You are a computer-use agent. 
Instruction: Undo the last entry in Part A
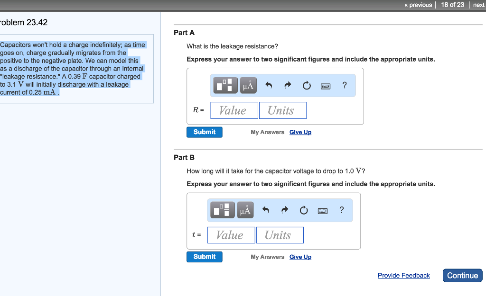269,86
